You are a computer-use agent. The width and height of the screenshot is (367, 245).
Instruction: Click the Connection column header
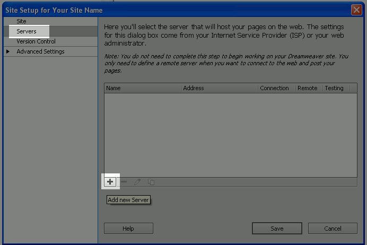274,88
